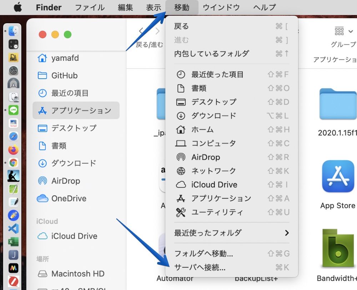
Task: Launch LINE from the Dock
Action: [x=14, y=110]
